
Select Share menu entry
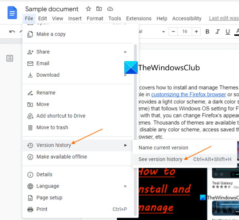[77, 52]
